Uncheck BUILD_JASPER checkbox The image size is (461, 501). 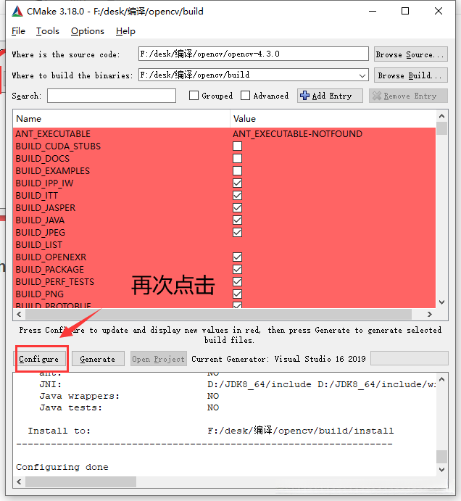237,207
